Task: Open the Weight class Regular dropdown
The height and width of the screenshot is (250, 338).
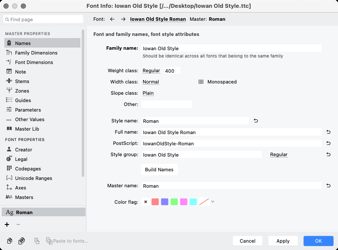Action: 151,71
